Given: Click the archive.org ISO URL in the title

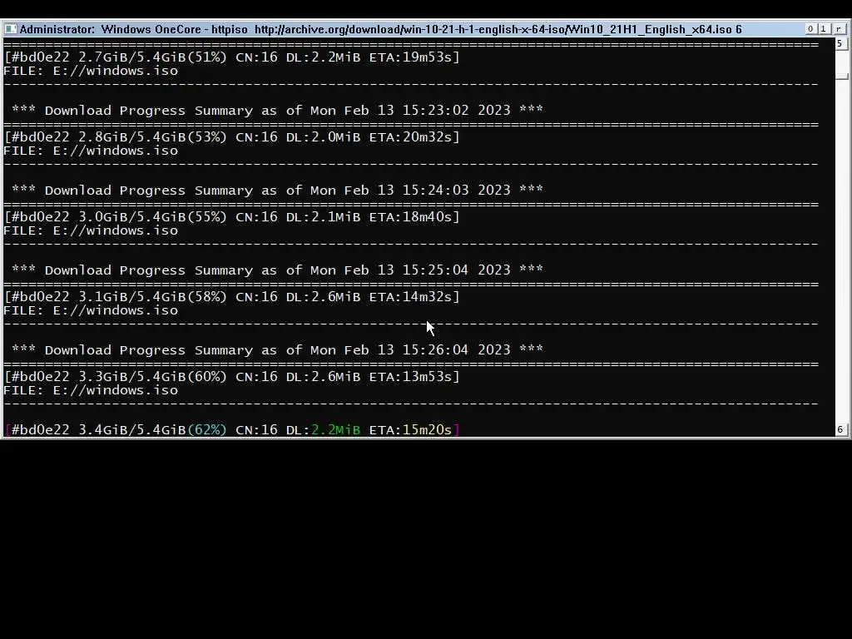Looking at the screenshot, I should (493, 29).
